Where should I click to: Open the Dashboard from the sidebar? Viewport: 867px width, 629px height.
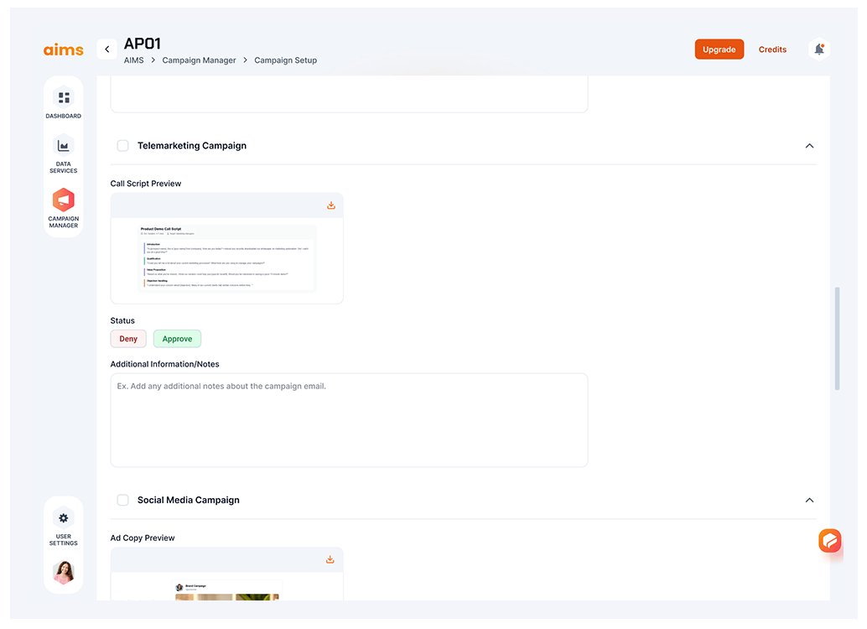click(64, 98)
